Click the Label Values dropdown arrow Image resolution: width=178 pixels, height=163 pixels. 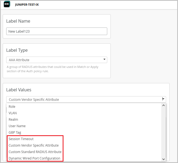(163, 99)
